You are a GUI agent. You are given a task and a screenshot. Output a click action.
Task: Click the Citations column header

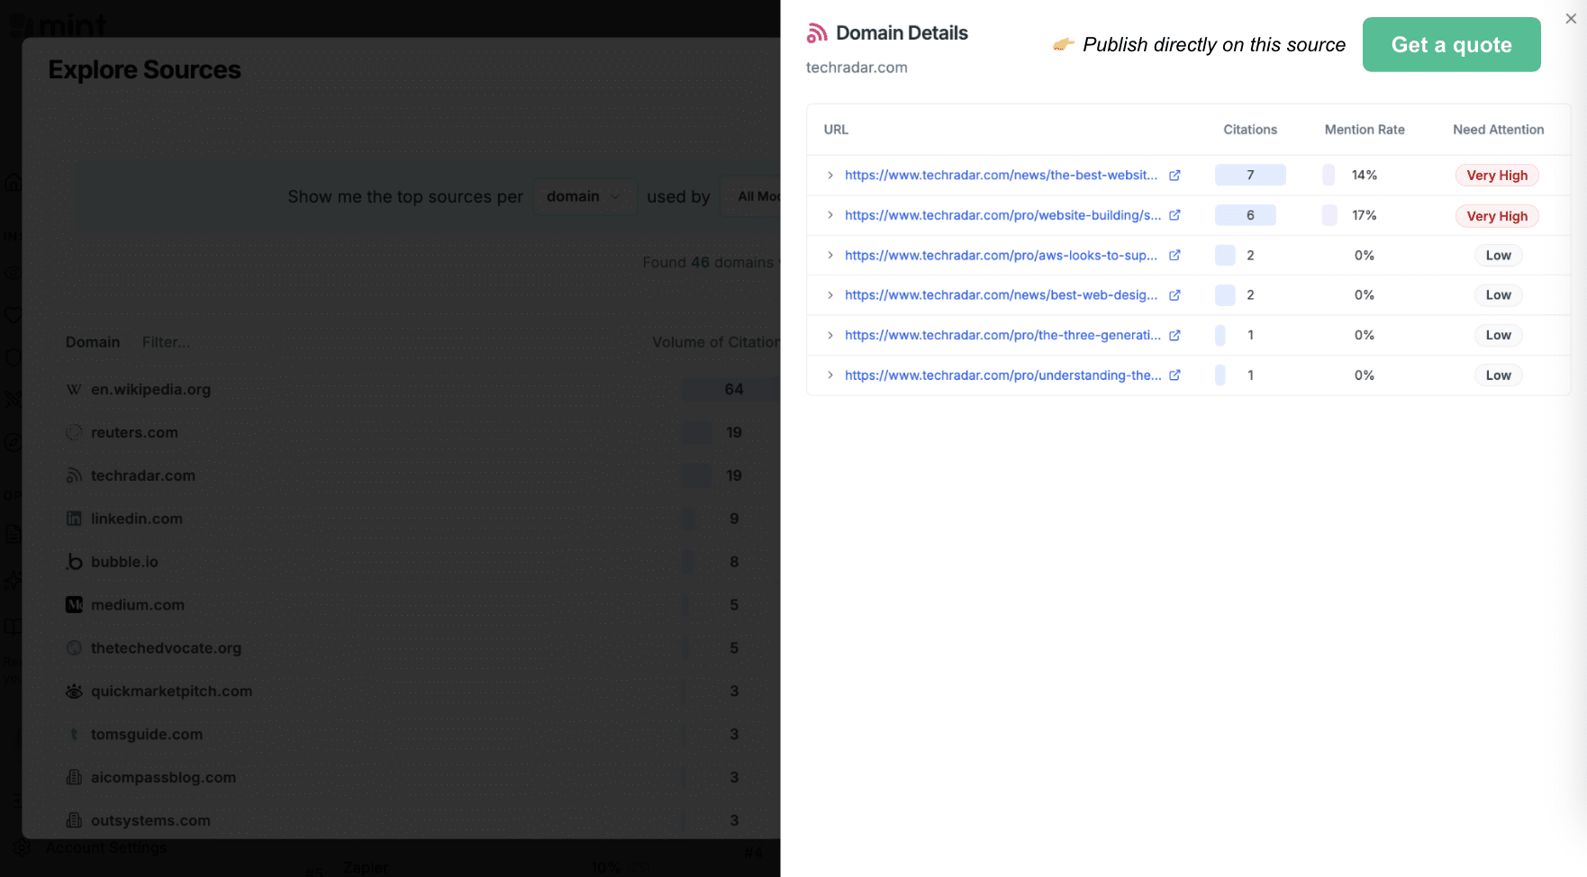click(x=1249, y=130)
